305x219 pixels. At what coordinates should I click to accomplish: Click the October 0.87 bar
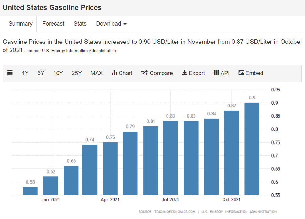(x=231, y=153)
